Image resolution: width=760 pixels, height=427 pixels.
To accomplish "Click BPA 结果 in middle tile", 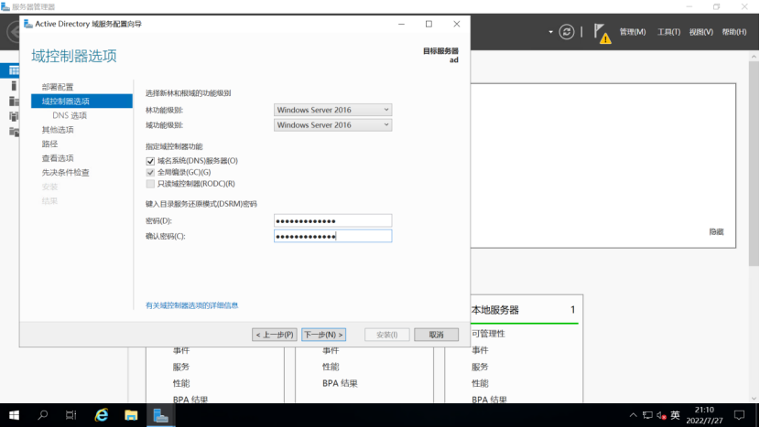I will 340,383.
